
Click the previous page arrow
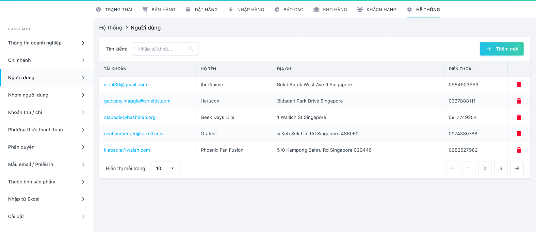452,168
